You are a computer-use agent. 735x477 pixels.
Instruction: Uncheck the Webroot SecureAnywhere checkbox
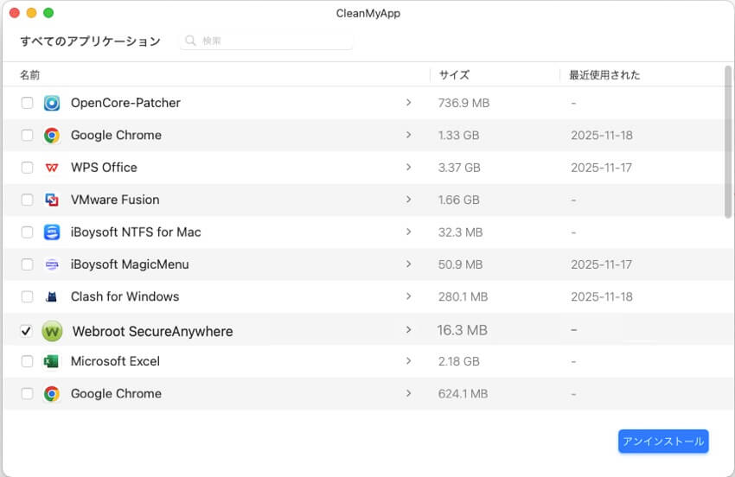point(26,331)
